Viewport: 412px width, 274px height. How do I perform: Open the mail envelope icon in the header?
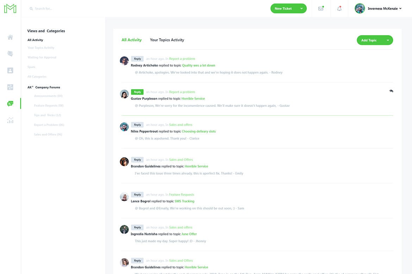(321, 8)
